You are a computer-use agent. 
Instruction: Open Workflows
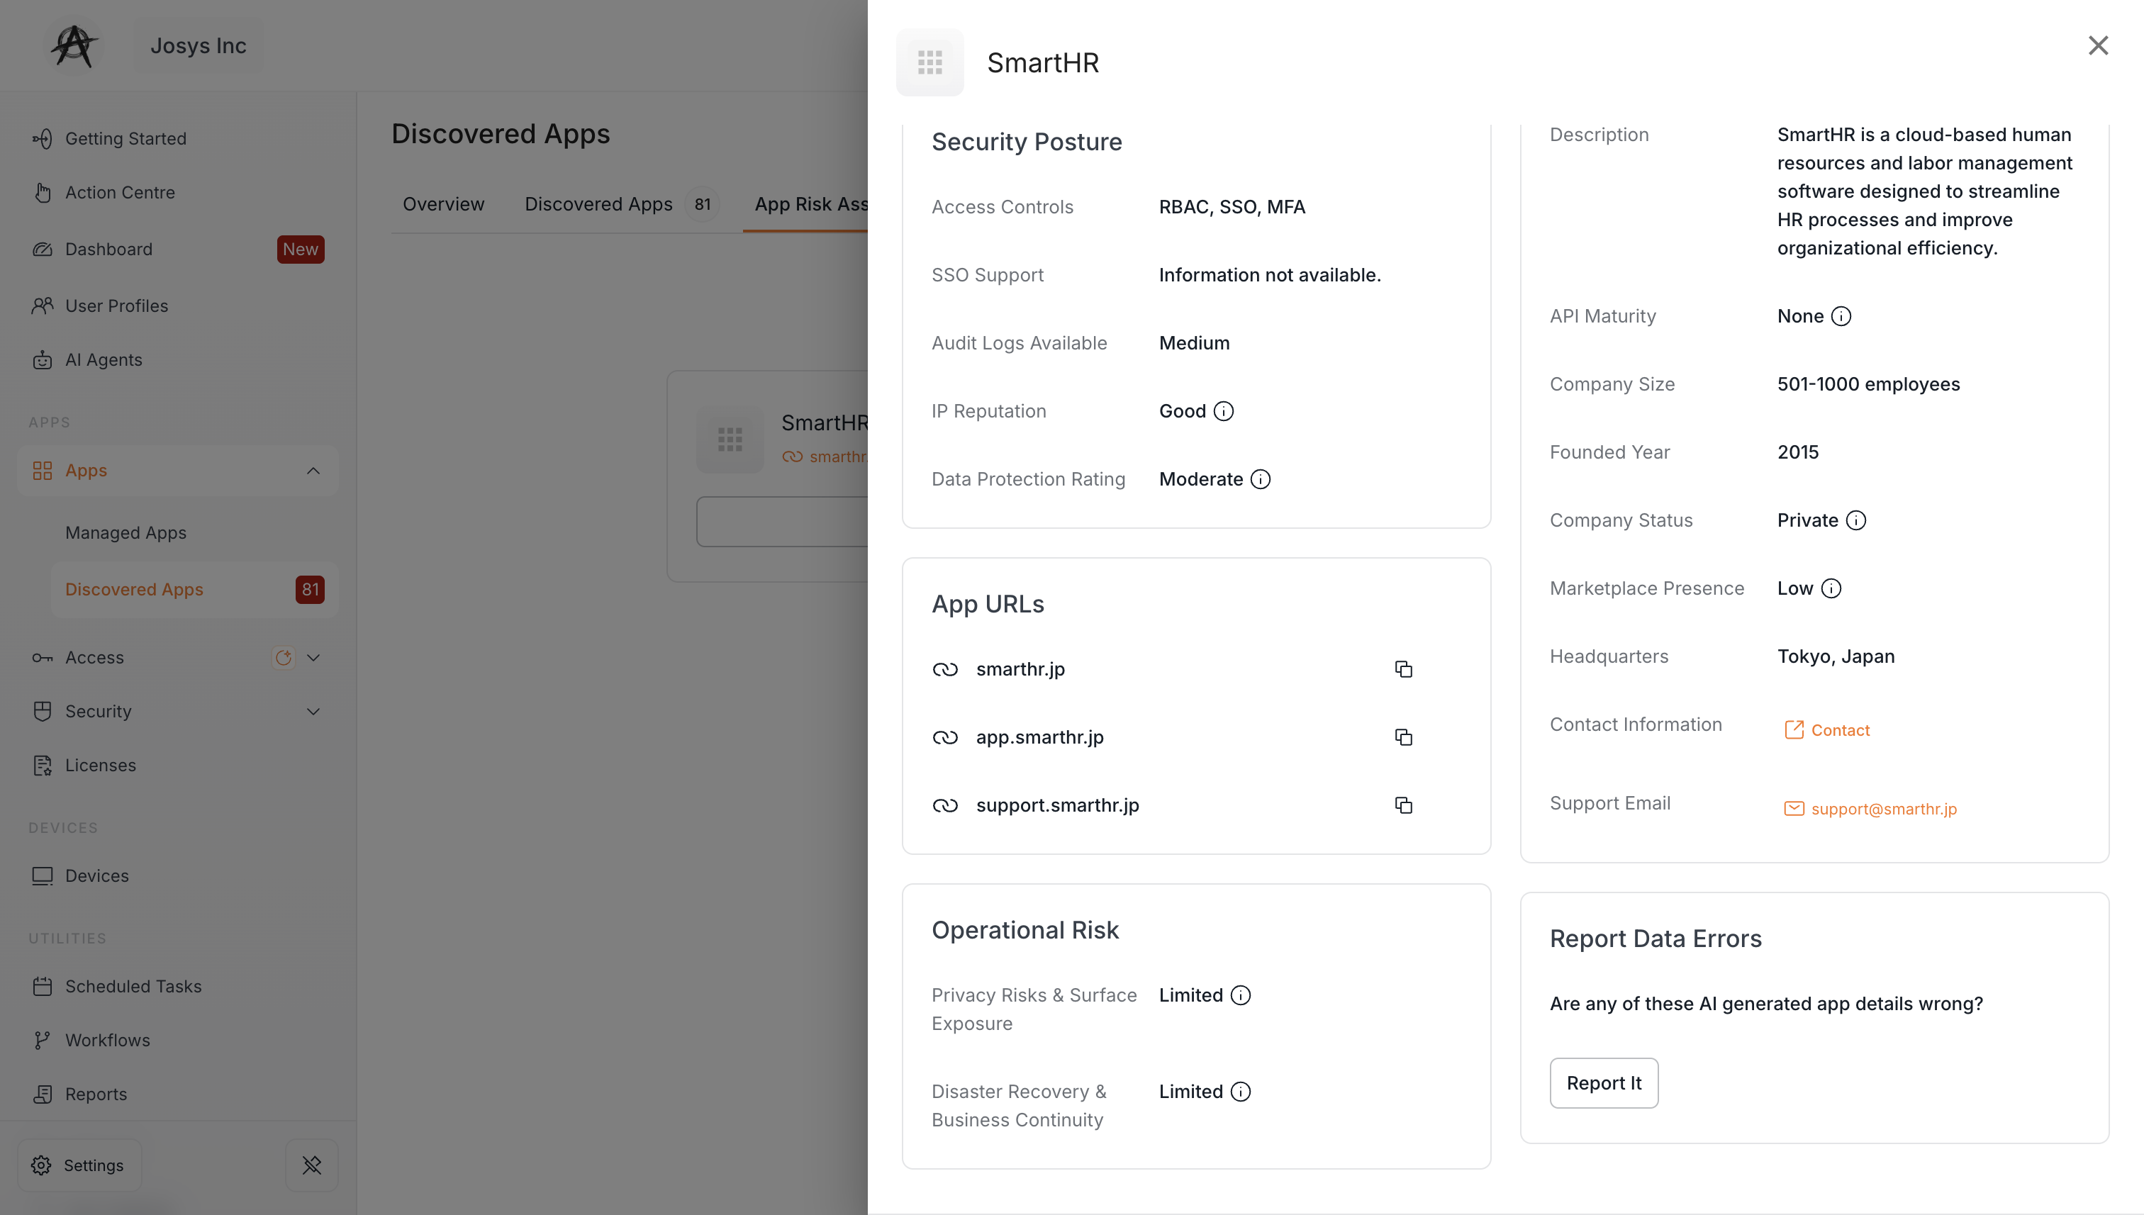click(177, 1041)
